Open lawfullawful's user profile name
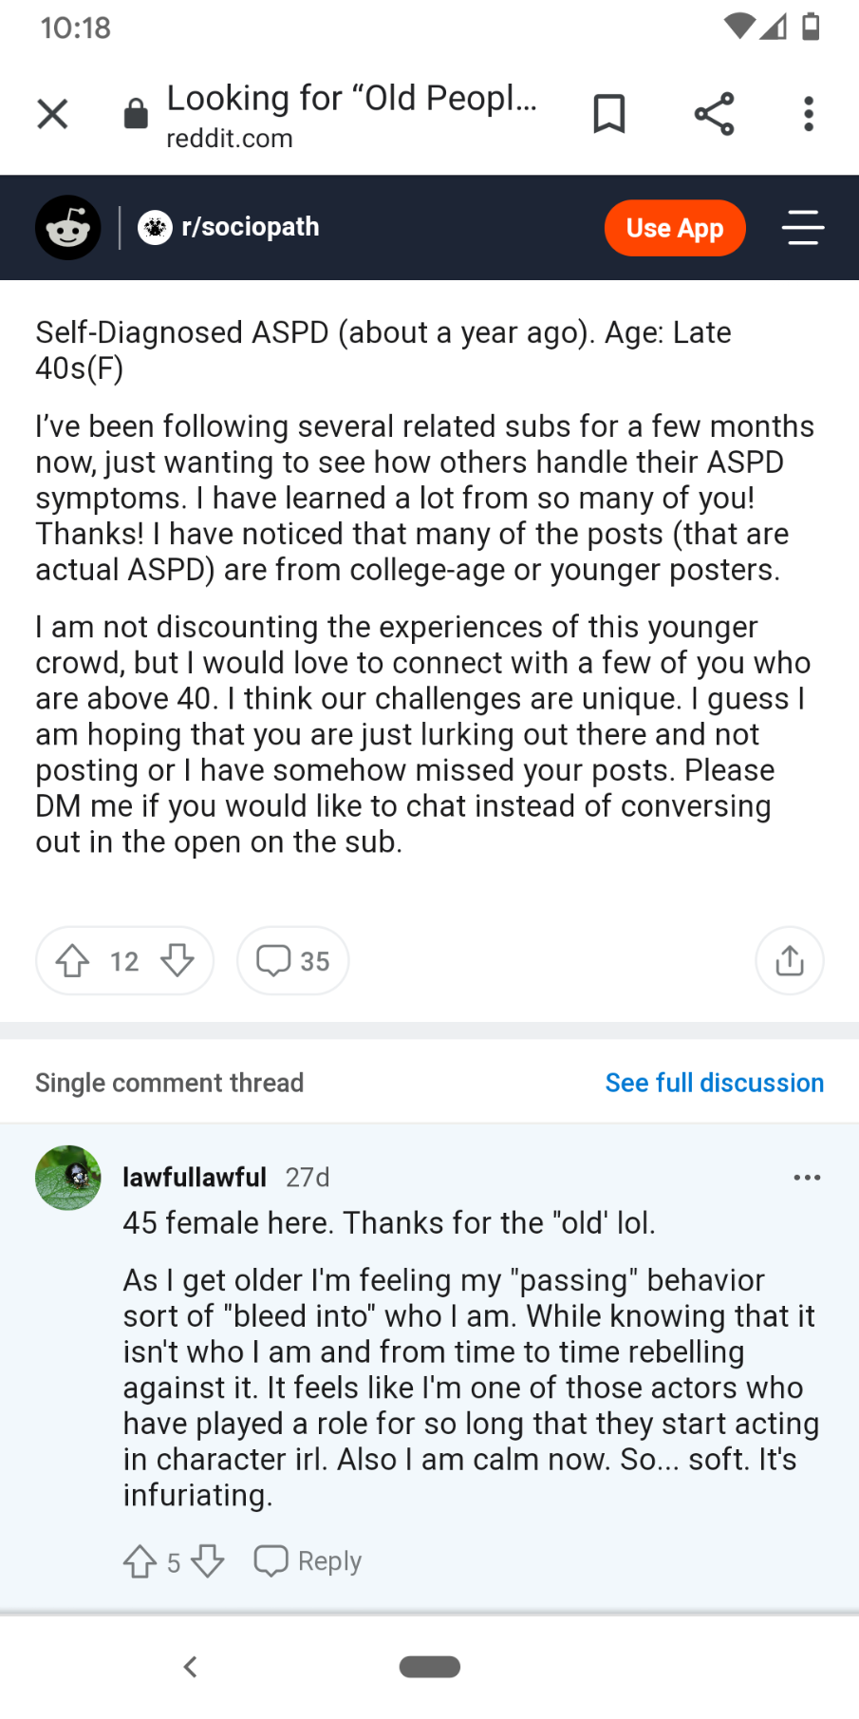Screen dimensions: 859x1719 195,1178
